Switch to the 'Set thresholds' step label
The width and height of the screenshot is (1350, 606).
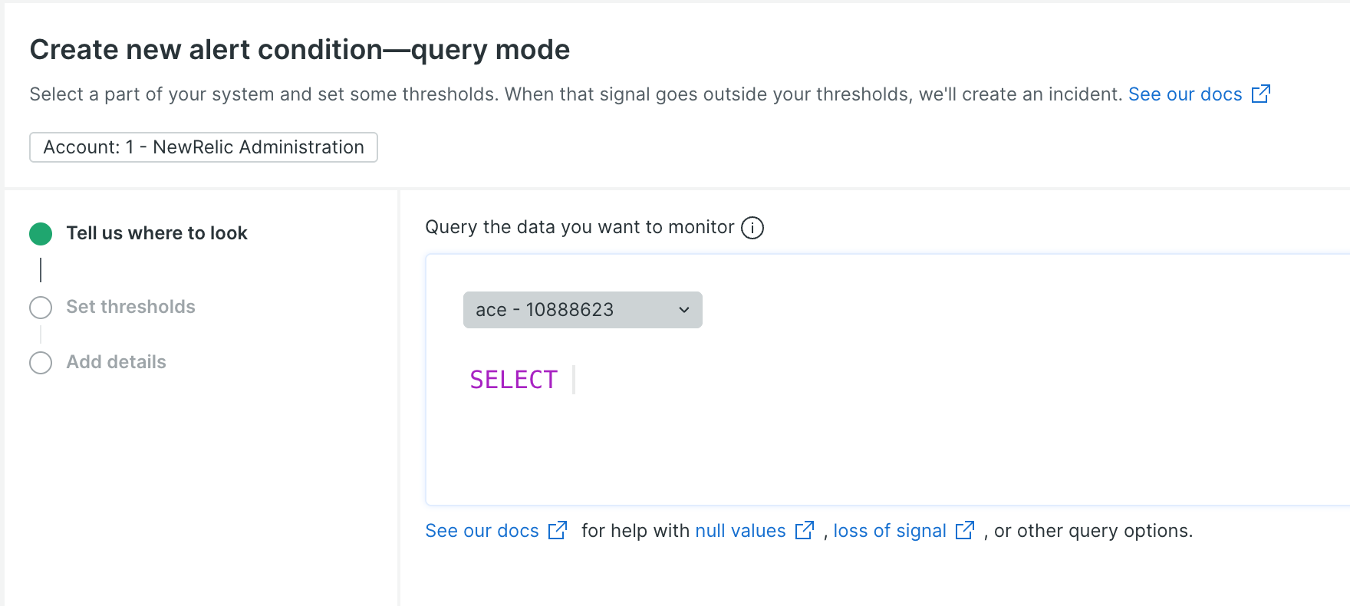point(130,307)
